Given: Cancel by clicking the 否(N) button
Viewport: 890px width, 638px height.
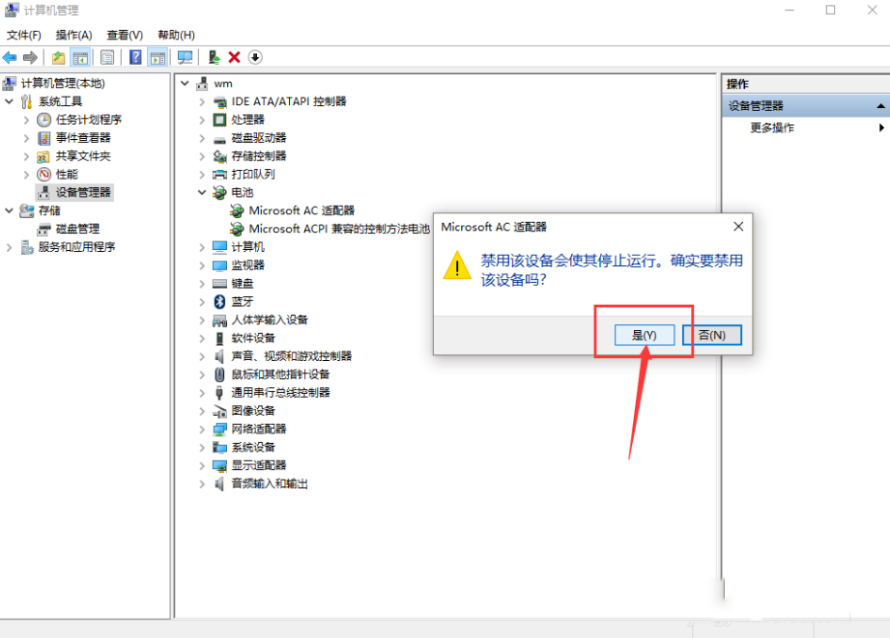Looking at the screenshot, I should point(711,335).
